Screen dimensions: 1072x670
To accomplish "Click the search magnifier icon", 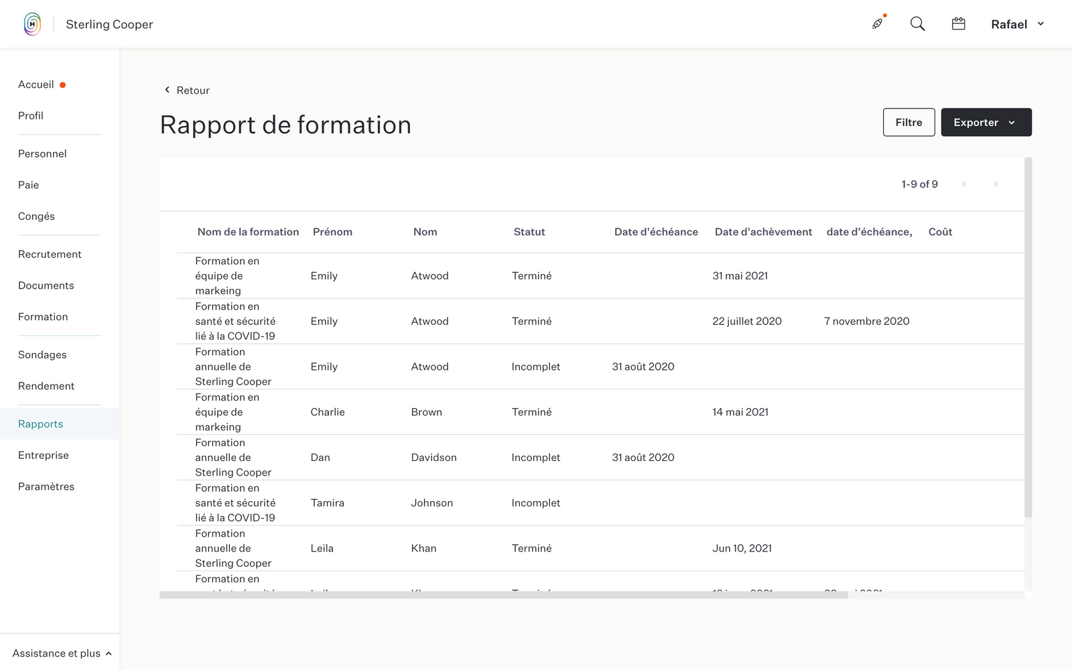I will [x=917, y=23].
